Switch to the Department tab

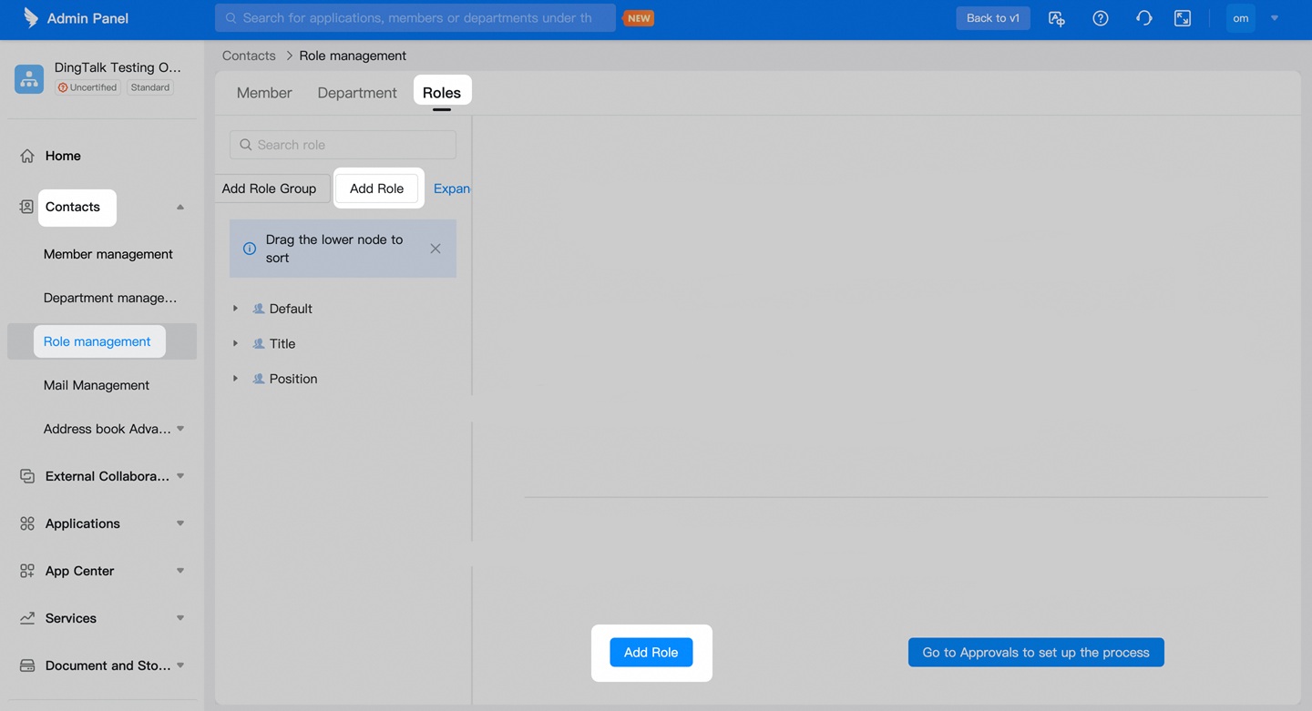[357, 93]
